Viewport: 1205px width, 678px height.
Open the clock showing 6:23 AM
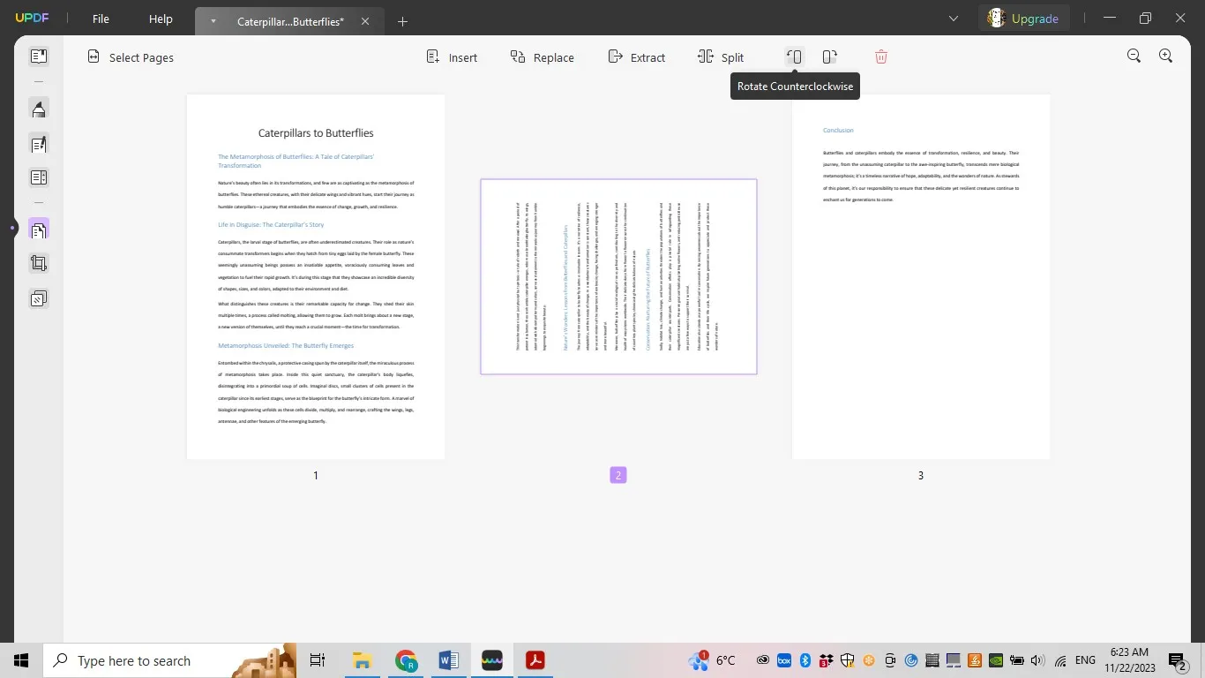(x=1129, y=659)
